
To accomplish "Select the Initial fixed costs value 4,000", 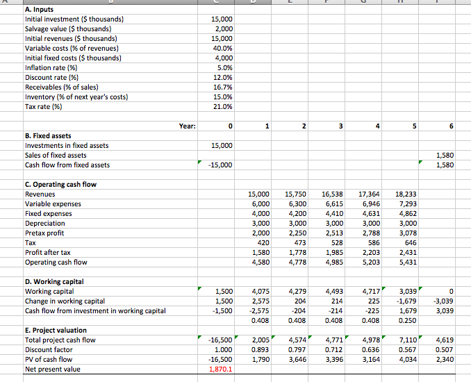I will click(x=216, y=58).
